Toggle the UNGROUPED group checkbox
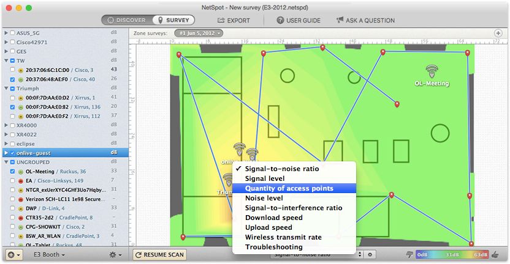The width and height of the screenshot is (510, 264). tap(12, 162)
